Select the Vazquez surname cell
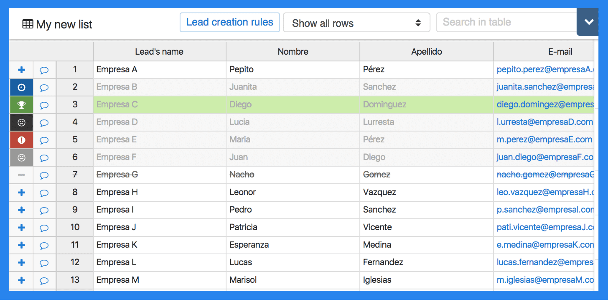Image resolution: width=608 pixels, height=300 pixels. click(x=427, y=192)
